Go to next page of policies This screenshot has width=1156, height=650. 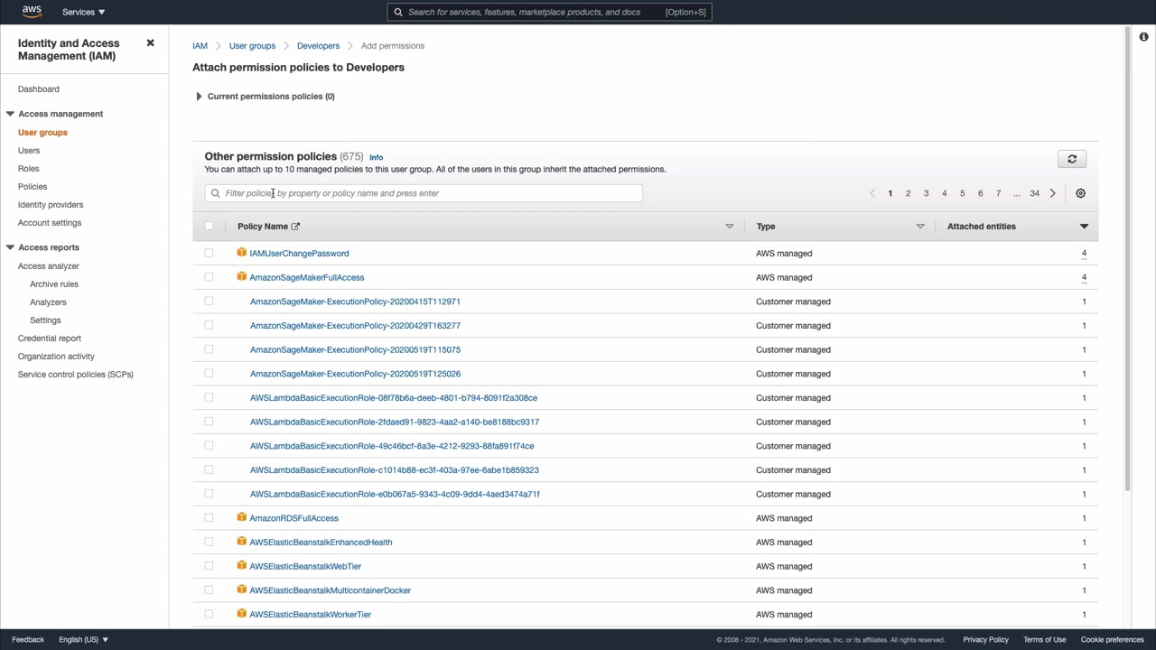[x=1052, y=193]
